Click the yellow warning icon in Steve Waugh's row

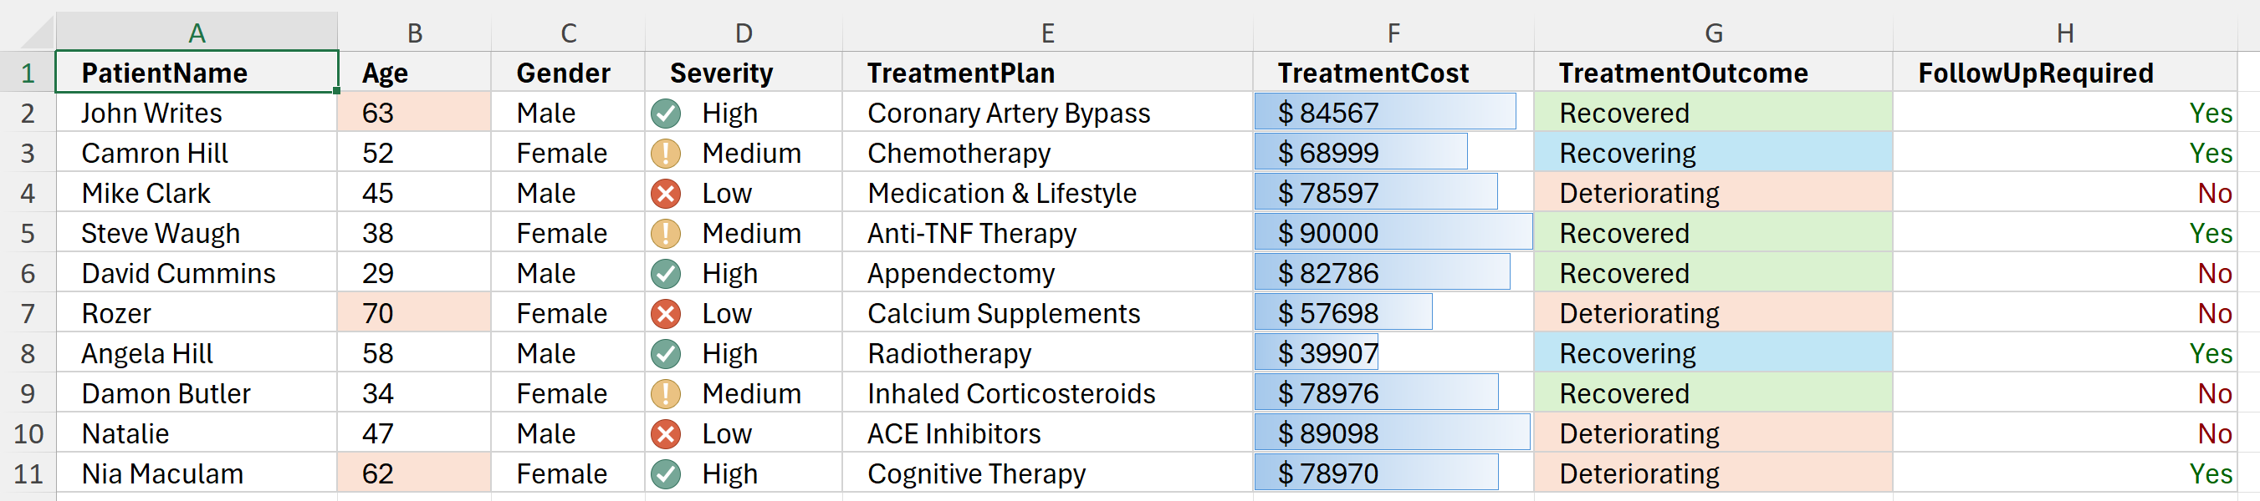pyautogui.click(x=666, y=233)
